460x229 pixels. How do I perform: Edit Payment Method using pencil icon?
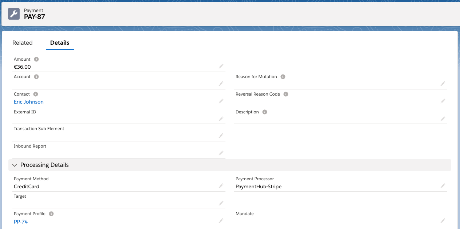pyautogui.click(x=221, y=186)
